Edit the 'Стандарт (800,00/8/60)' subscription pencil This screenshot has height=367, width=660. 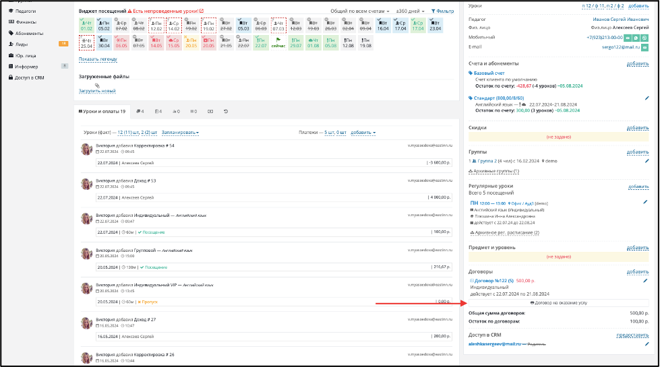(647, 98)
